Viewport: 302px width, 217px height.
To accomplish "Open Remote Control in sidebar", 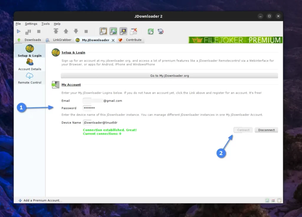I will point(30,78).
